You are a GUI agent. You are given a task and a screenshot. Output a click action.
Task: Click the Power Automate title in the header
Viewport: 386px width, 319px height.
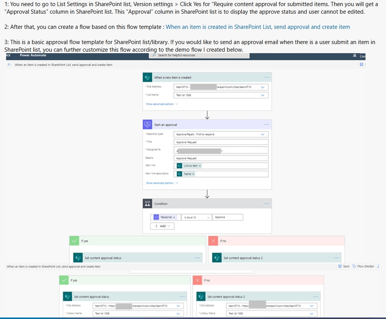pyautogui.click(x=33, y=55)
